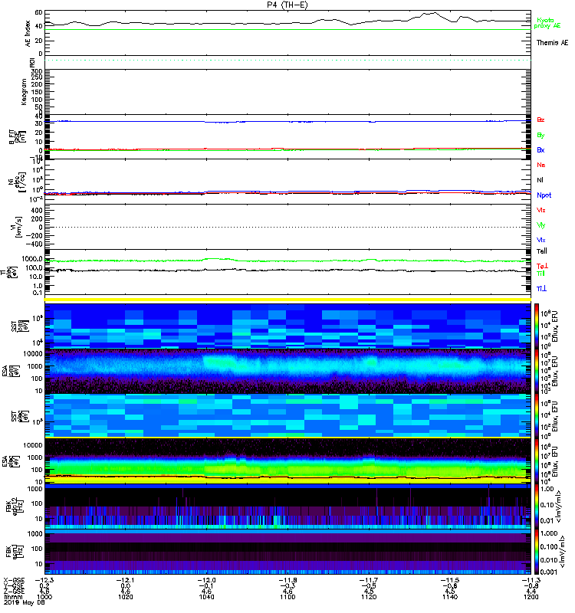Click the "1140" hhmm time tick label
The width and height of the screenshot is (575, 613).
point(450,597)
